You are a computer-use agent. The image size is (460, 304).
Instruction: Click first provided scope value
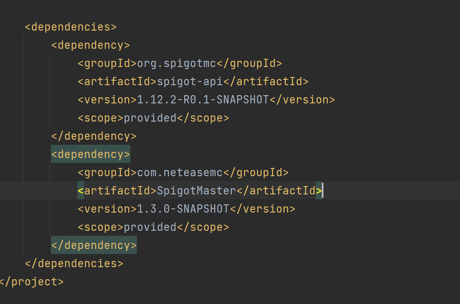pyautogui.click(x=150, y=118)
